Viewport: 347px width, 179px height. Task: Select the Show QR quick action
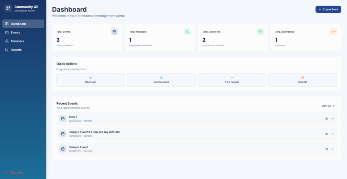[303, 80]
